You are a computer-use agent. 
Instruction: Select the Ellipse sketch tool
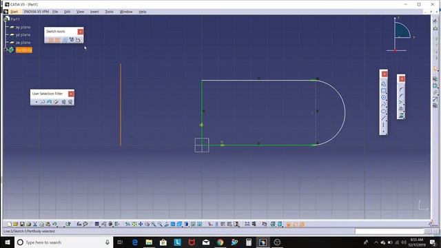click(x=383, y=111)
